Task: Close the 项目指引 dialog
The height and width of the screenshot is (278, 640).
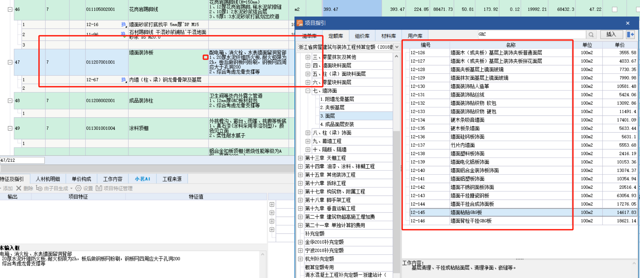Action: 628,23
